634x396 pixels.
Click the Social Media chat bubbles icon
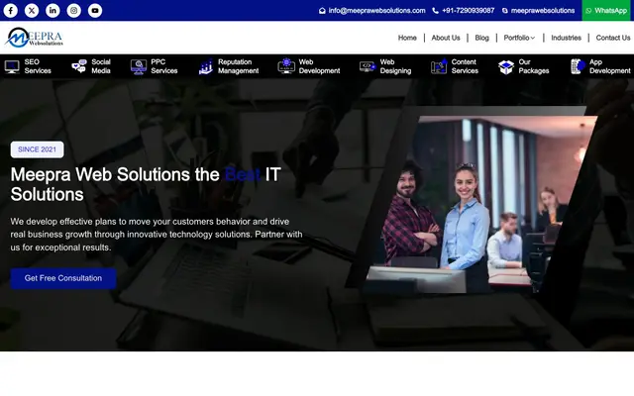click(79, 66)
